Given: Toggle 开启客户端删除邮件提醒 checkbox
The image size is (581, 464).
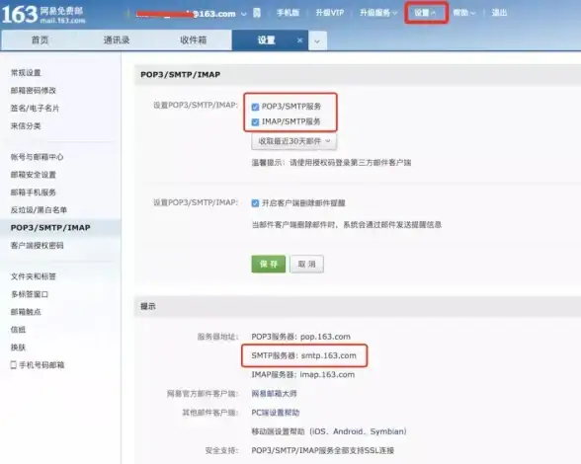Looking at the screenshot, I should tap(255, 203).
